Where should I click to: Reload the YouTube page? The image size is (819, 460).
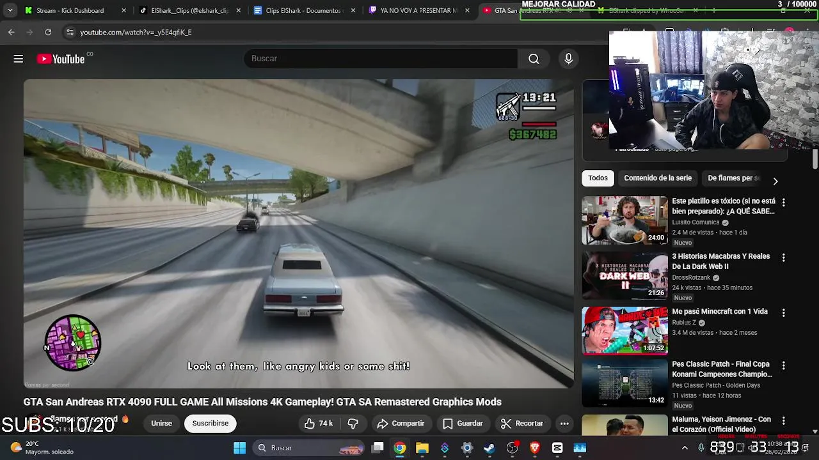click(48, 32)
